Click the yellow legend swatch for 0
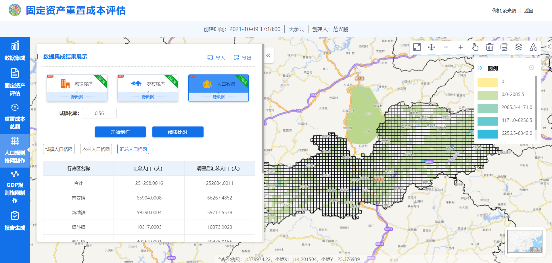 pos(488,82)
